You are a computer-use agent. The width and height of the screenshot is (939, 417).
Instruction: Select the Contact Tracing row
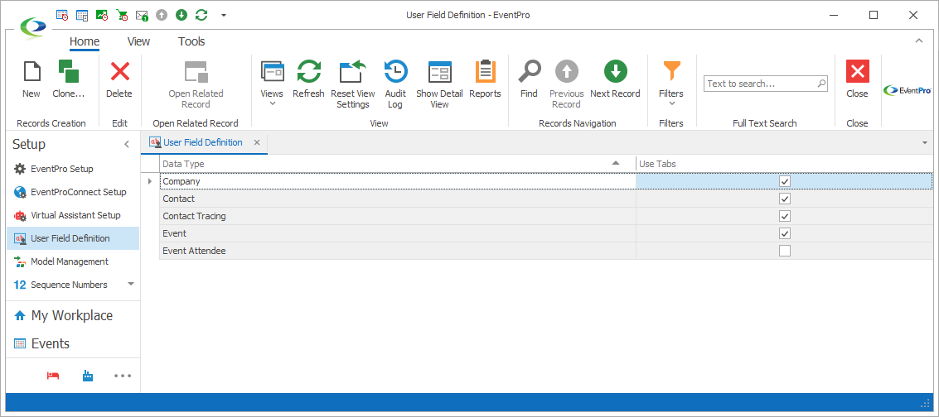[x=545, y=216]
